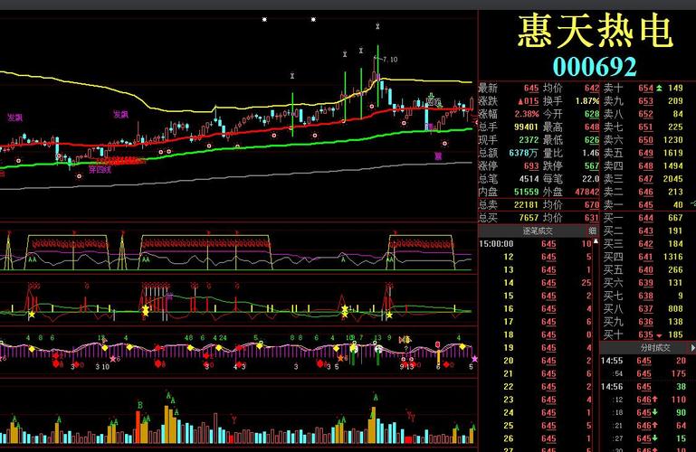Click the green up arrow in 卖十 row
This screenshot has height=452, width=696.
[659, 89]
